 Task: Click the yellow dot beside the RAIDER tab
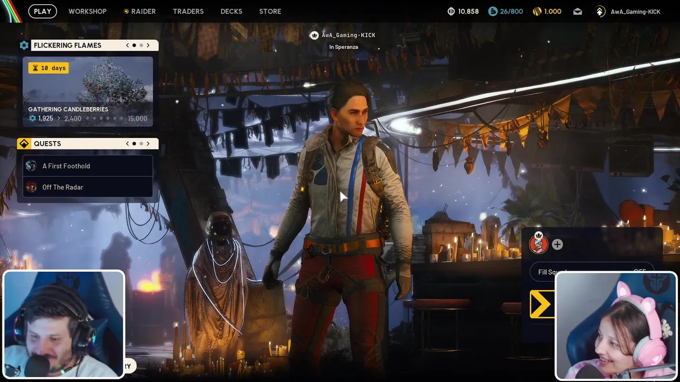coord(126,12)
